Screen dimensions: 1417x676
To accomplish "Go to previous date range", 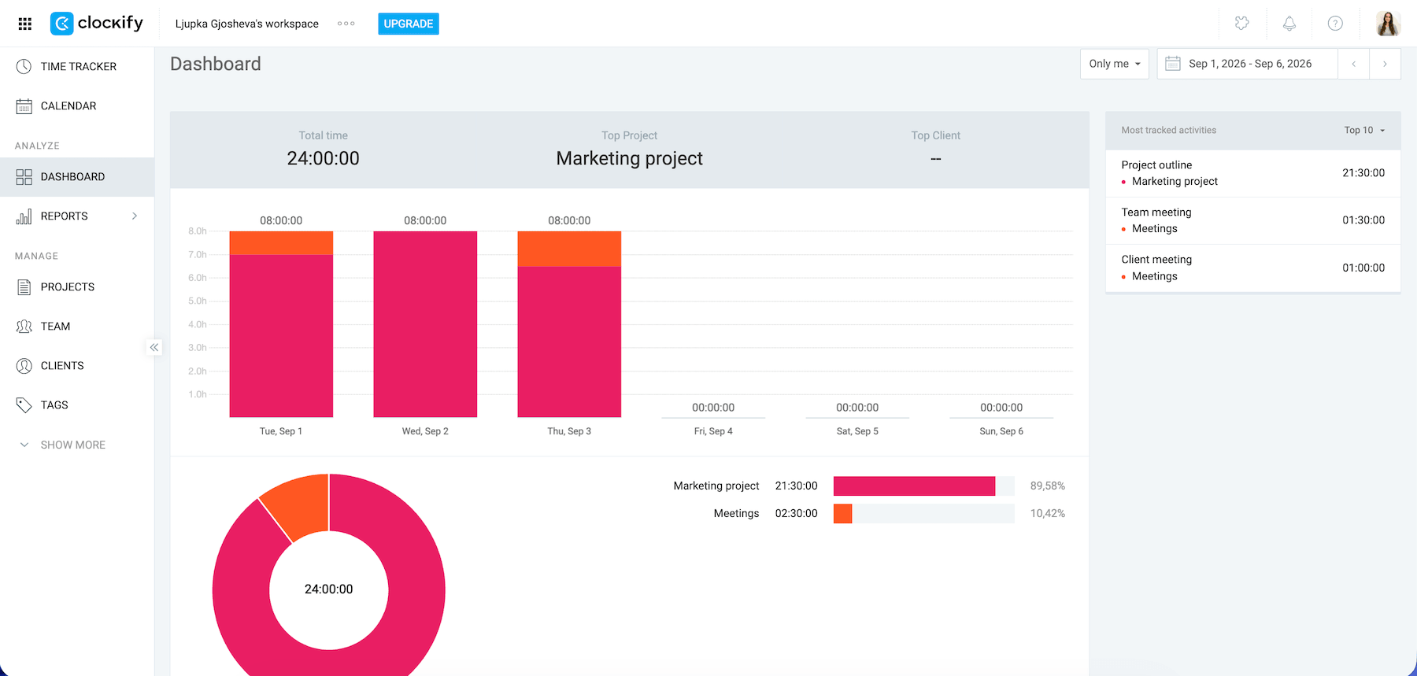I will pos(1354,64).
